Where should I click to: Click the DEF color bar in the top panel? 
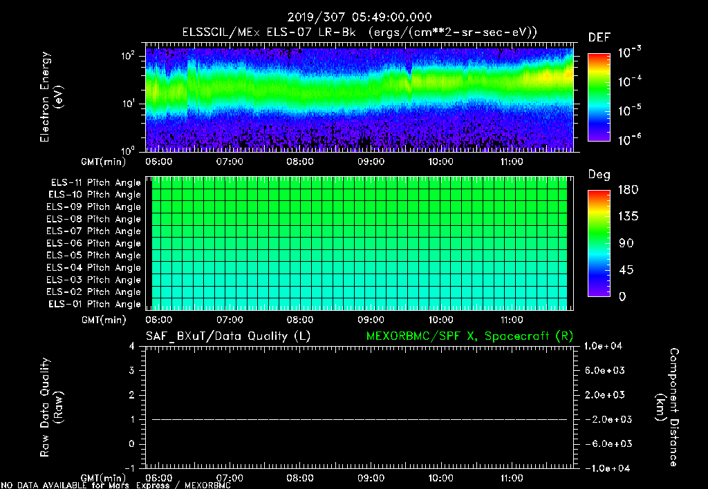pyautogui.click(x=599, y=97)
